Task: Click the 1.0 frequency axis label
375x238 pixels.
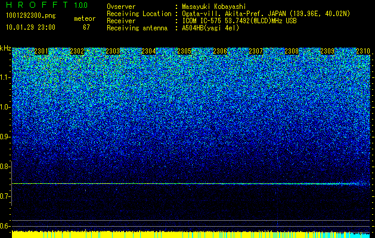Action: pyautogui.click(x=5, y=108)
